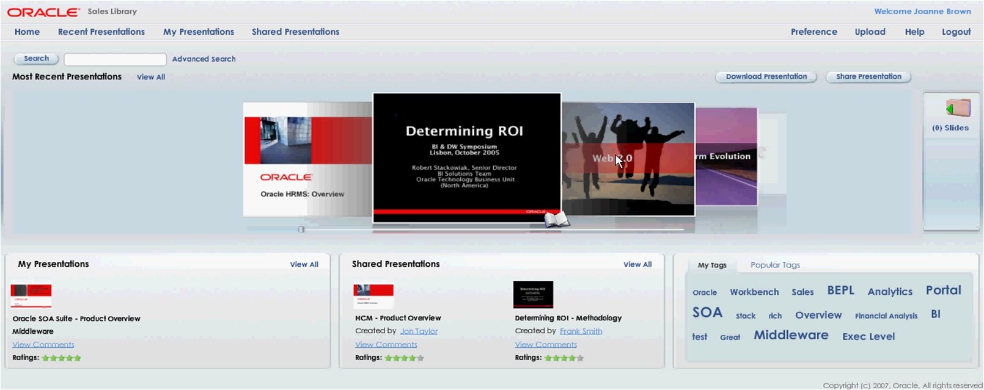
Task: Click rating stars for Determining ROI Methodology
Action: pyautogui.click(x=564, y=358)
